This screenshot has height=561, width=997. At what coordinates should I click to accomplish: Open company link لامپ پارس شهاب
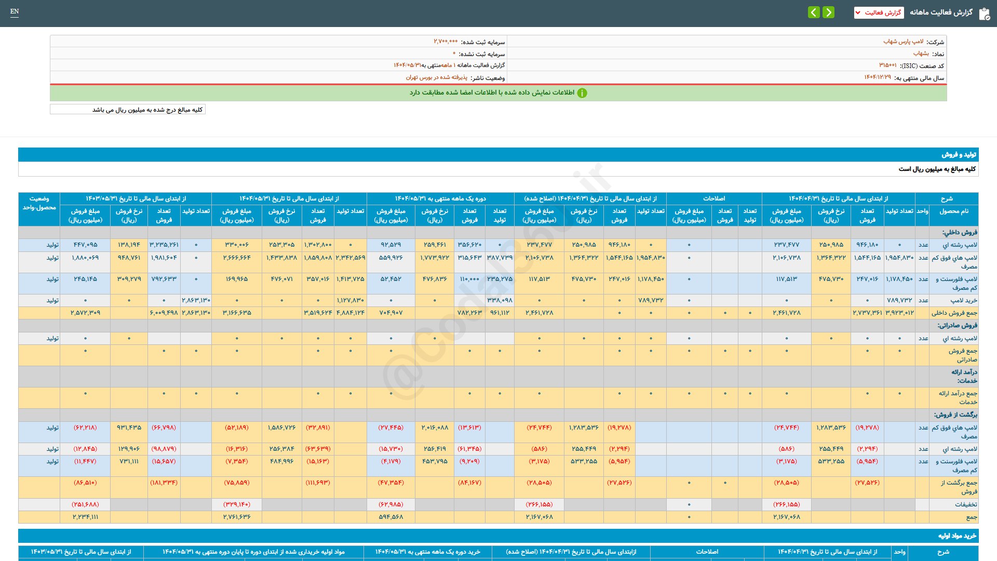[x=903, y=42]
